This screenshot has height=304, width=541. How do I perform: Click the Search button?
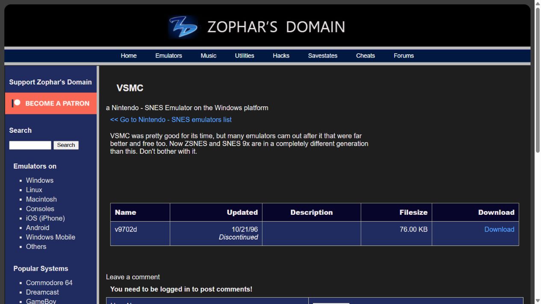pos(66,145)
